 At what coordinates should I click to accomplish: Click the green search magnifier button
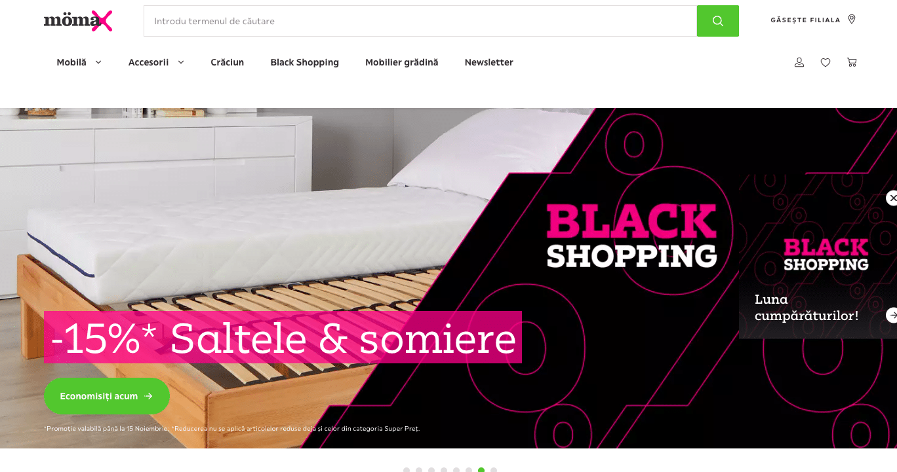point(717,21)
